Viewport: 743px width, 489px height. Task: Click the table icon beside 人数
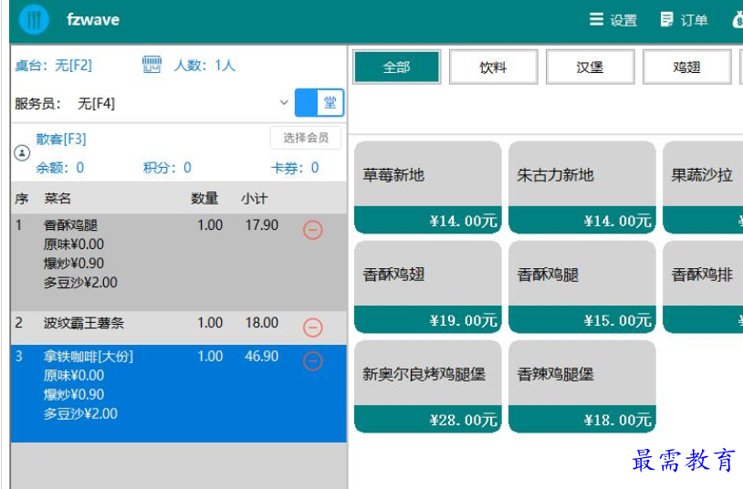pyautogui.click(x=152, y=65)
